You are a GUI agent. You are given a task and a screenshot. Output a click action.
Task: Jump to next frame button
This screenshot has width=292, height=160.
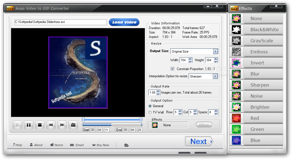click(62, 125)
